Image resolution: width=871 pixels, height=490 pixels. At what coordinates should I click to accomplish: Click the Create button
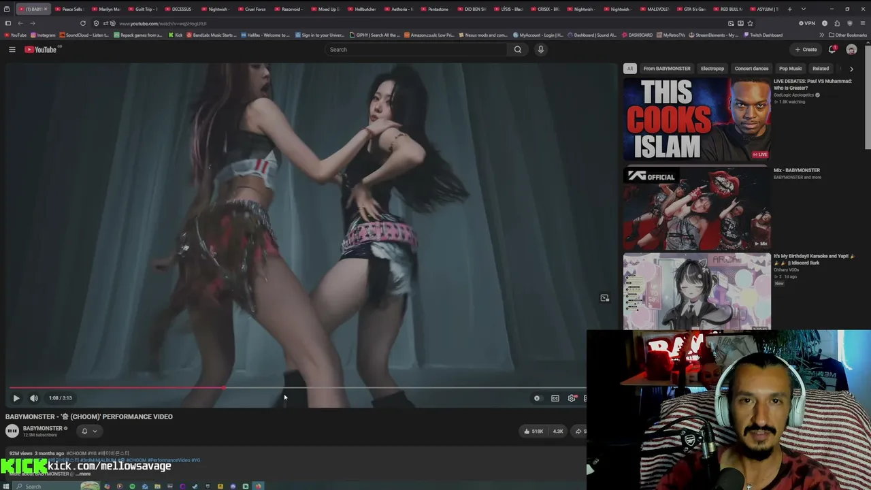pos(806,50)
